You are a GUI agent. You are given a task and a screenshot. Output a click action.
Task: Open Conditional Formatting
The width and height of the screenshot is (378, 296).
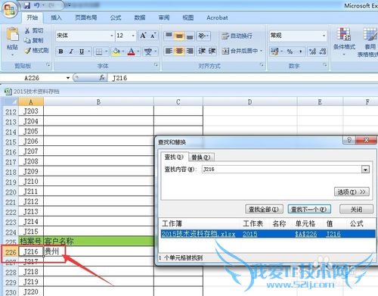[344, 41]
